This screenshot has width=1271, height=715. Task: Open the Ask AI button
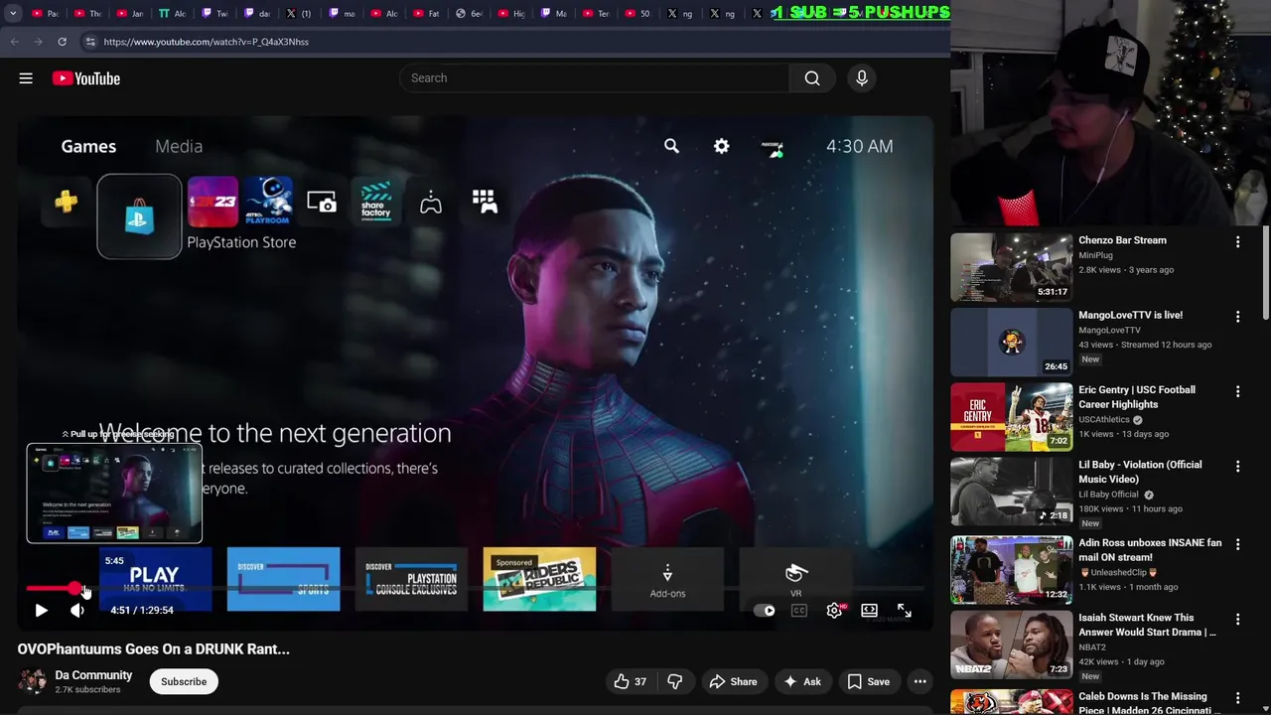click(802, 682)
